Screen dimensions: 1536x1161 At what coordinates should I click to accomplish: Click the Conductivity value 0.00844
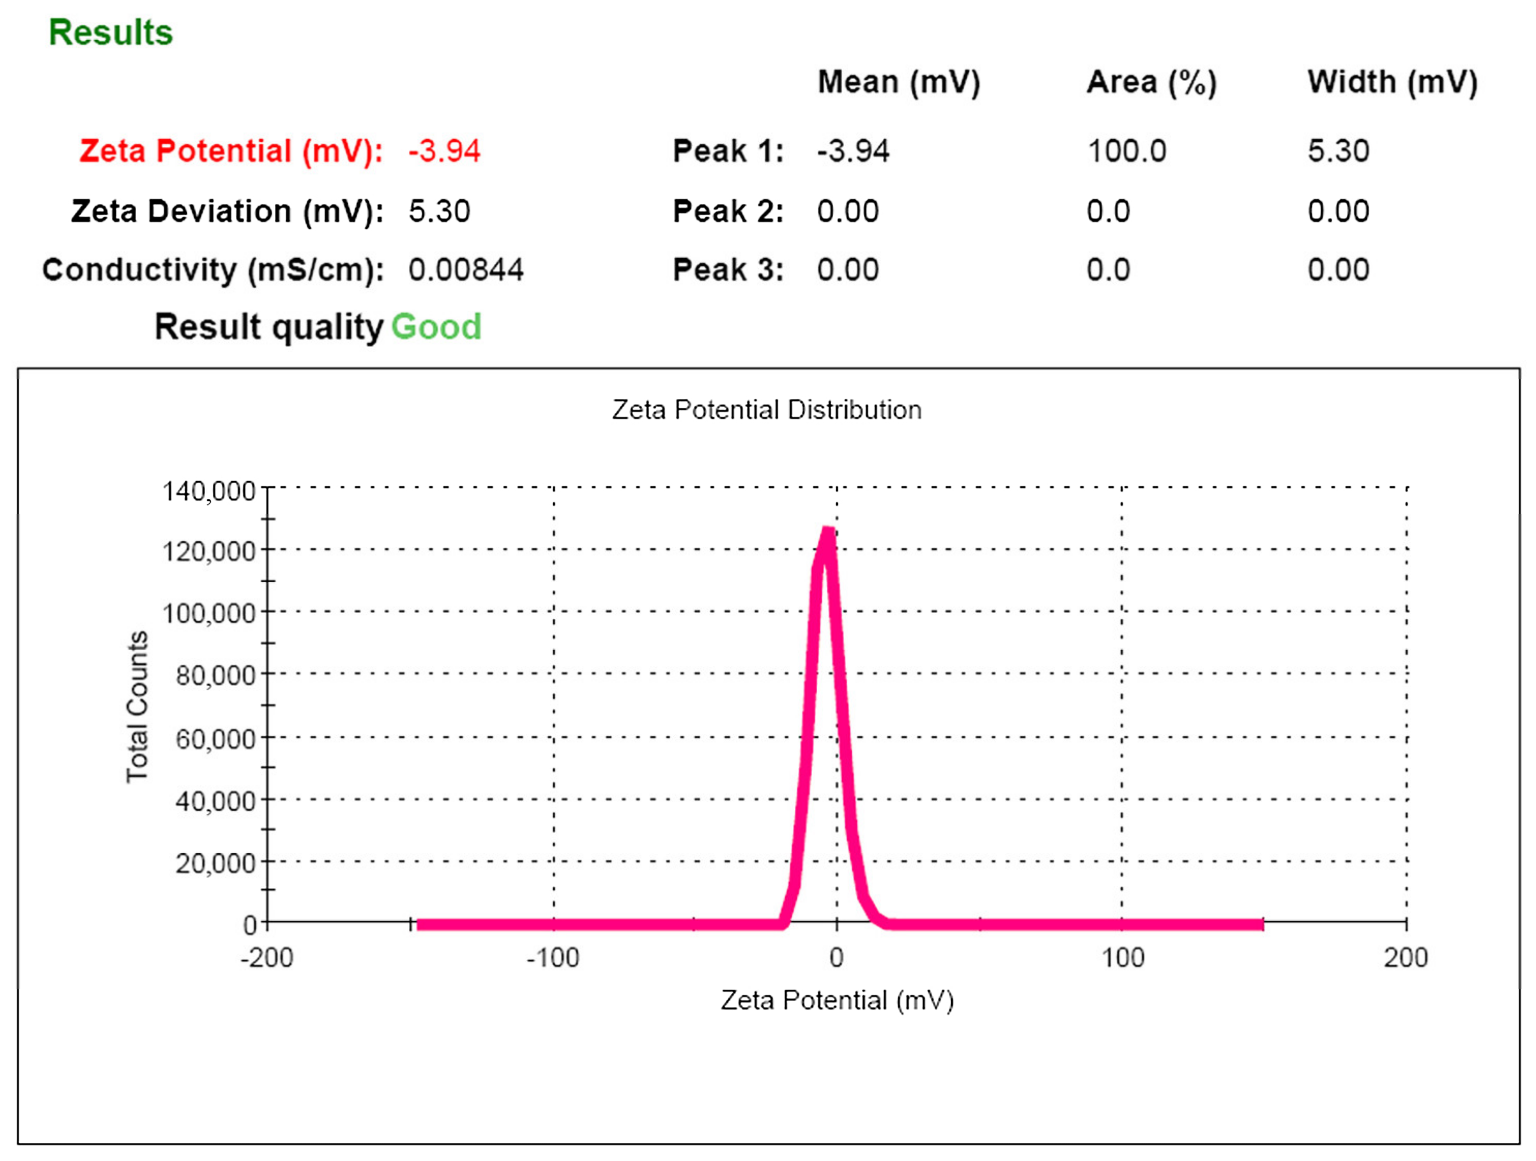466,270
